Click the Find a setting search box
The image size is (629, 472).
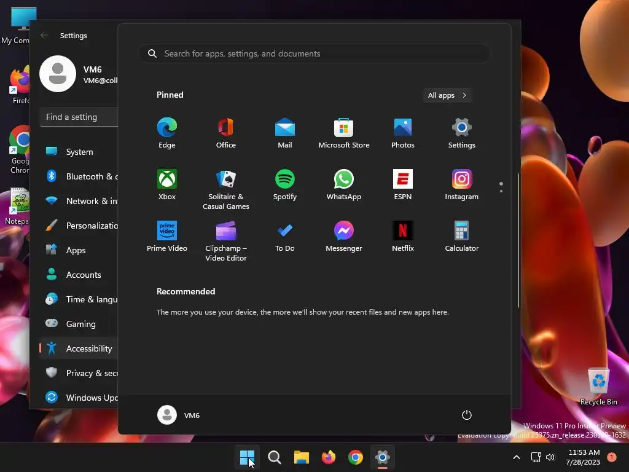click(x=79, y=117)
